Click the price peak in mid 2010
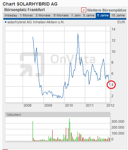Screen dimensions: 128x150 point(78,33)
